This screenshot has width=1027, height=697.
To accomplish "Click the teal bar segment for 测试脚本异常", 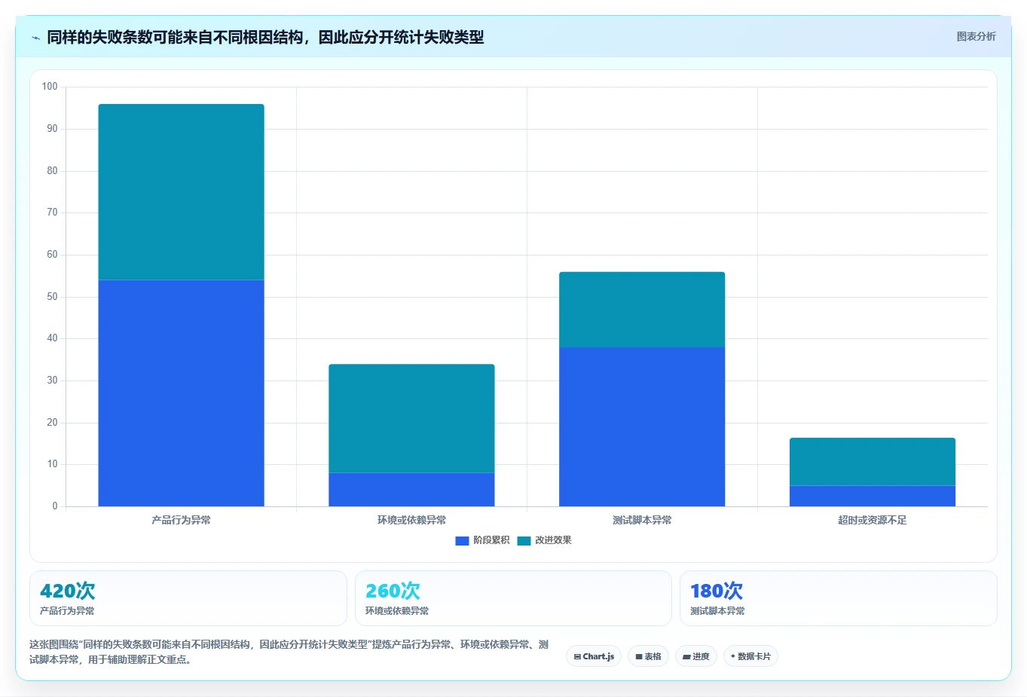I will [x=642, y=310].
